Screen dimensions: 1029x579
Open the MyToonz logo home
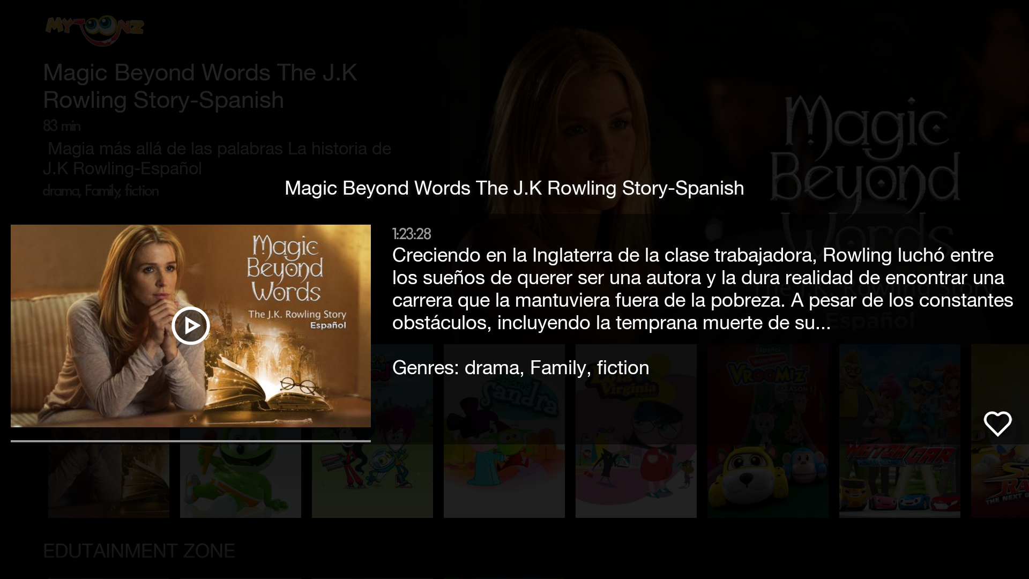95,29
